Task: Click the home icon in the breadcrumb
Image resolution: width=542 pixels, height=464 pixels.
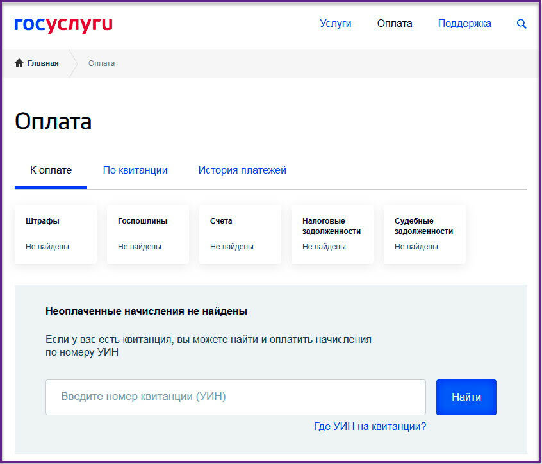Action: [x=19, y=63]
